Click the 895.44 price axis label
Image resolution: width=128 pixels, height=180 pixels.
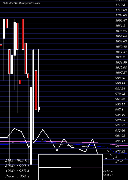(120, 141)
